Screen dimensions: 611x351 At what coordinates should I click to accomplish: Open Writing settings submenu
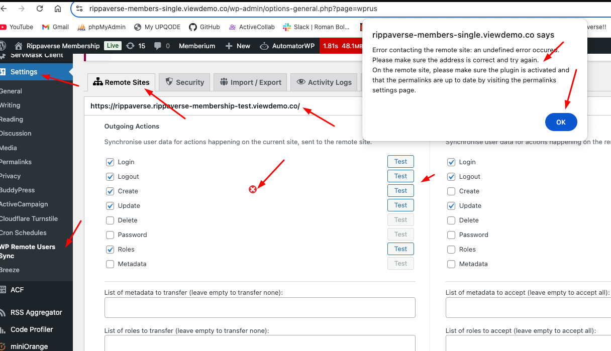pyautogui.click(x=10, y=105)
